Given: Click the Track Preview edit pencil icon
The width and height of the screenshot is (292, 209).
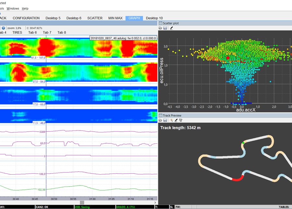Looking at the screenshot, I should coord(176,120).
